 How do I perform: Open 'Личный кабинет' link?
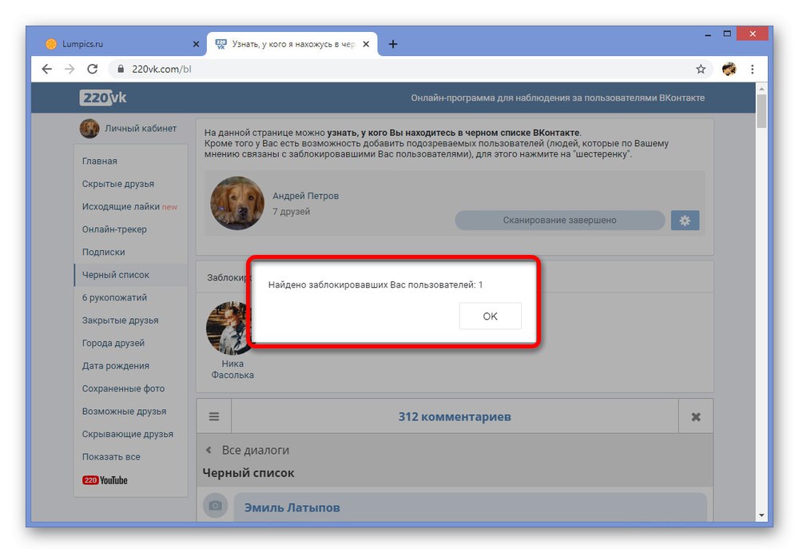point(141,129)
